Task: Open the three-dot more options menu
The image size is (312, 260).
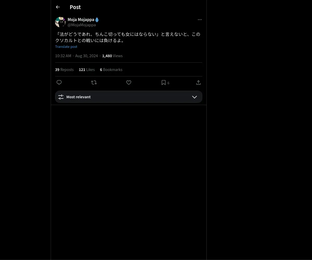Action: (200, 19)
